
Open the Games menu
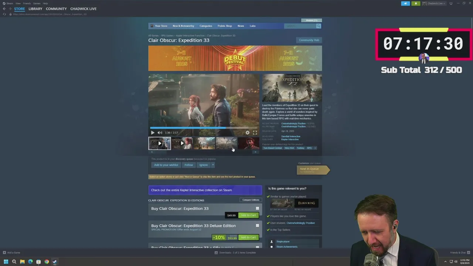pos(37,3)
